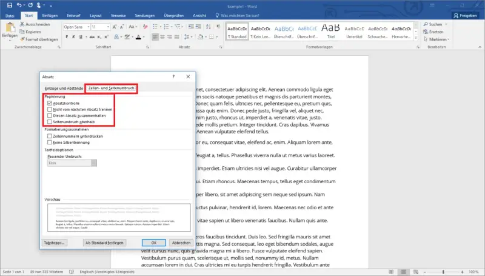Check Diesen Absatz zusammenhalten
The height and width of the screenshot is (276, 485).
(x=50, y=115)
